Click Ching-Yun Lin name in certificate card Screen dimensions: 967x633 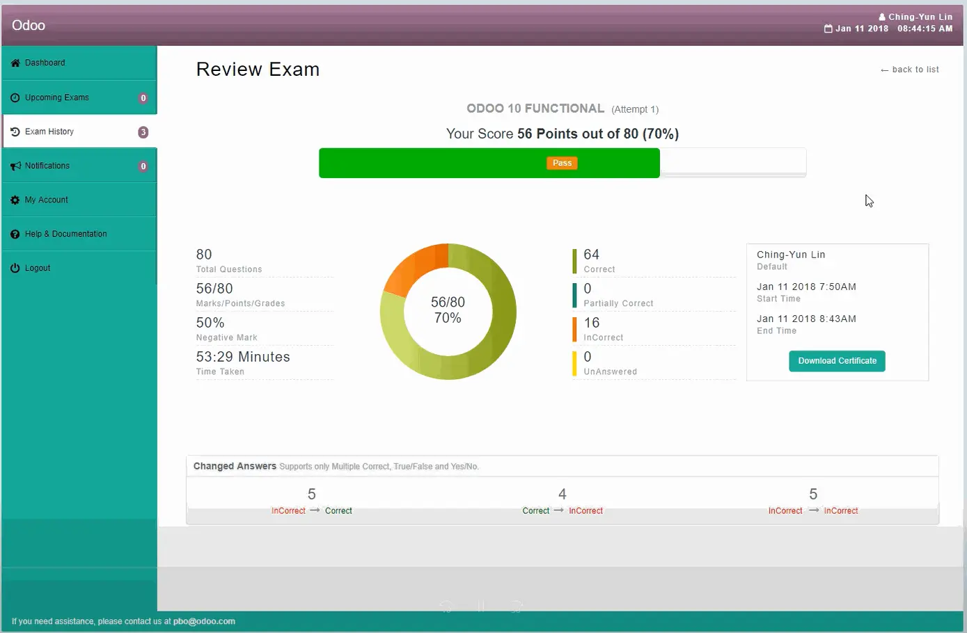(x=791, y=255)
